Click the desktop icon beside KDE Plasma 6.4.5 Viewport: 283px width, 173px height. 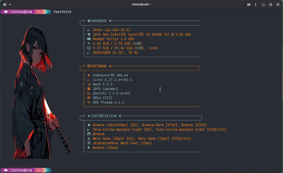click(89, 102)
